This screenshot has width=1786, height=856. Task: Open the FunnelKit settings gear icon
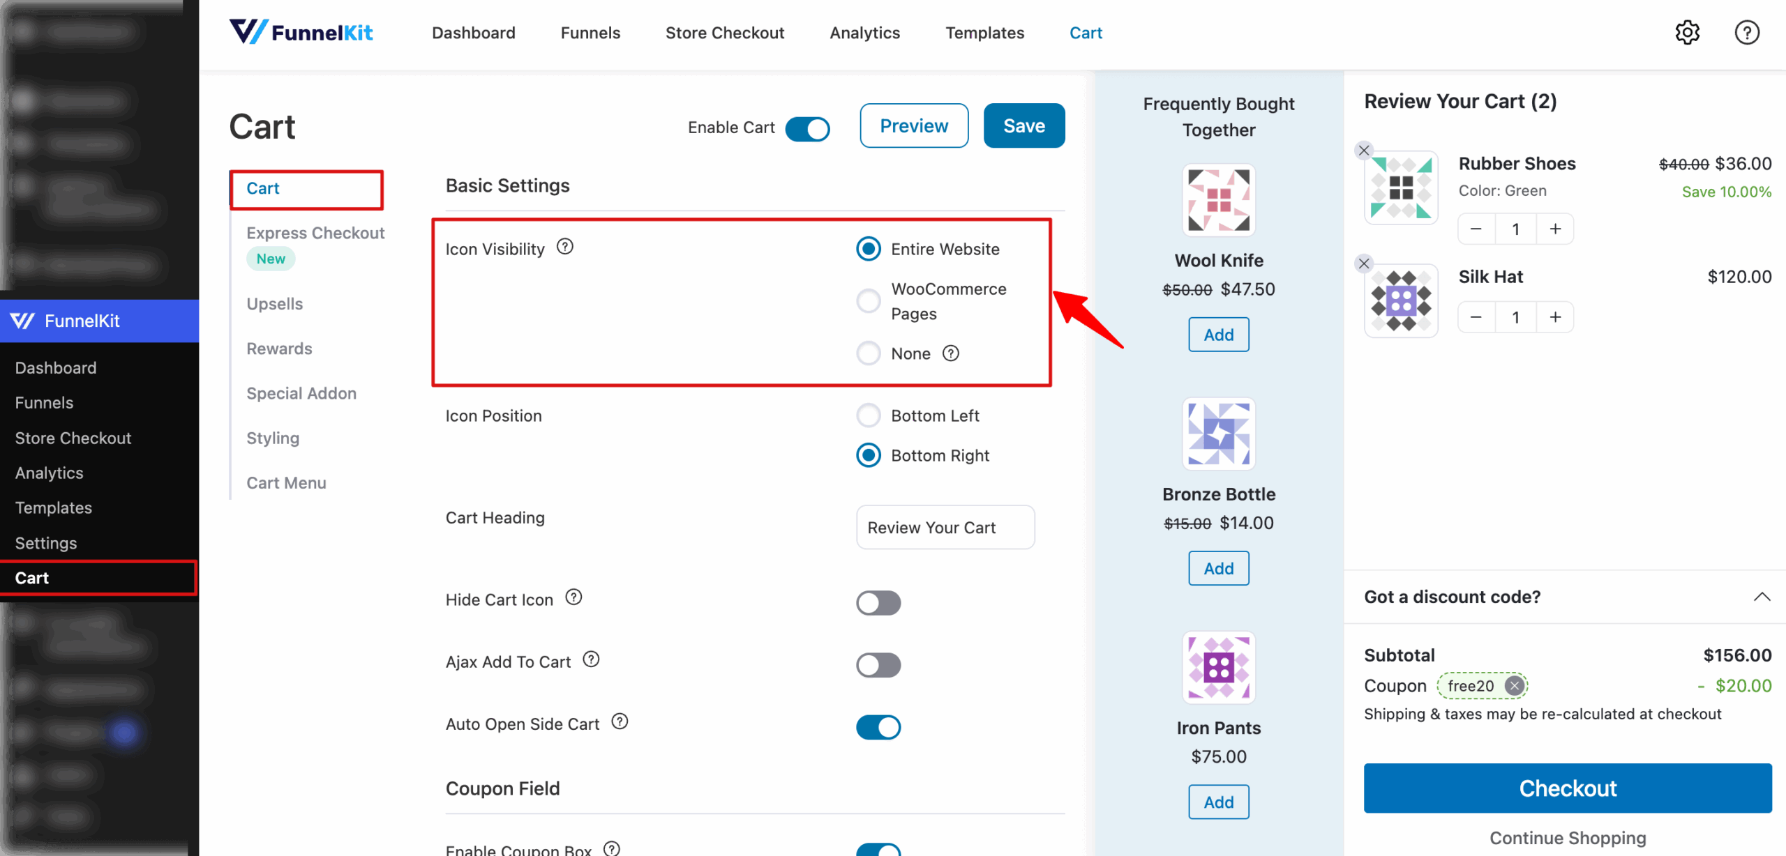tap(1688, 32)
